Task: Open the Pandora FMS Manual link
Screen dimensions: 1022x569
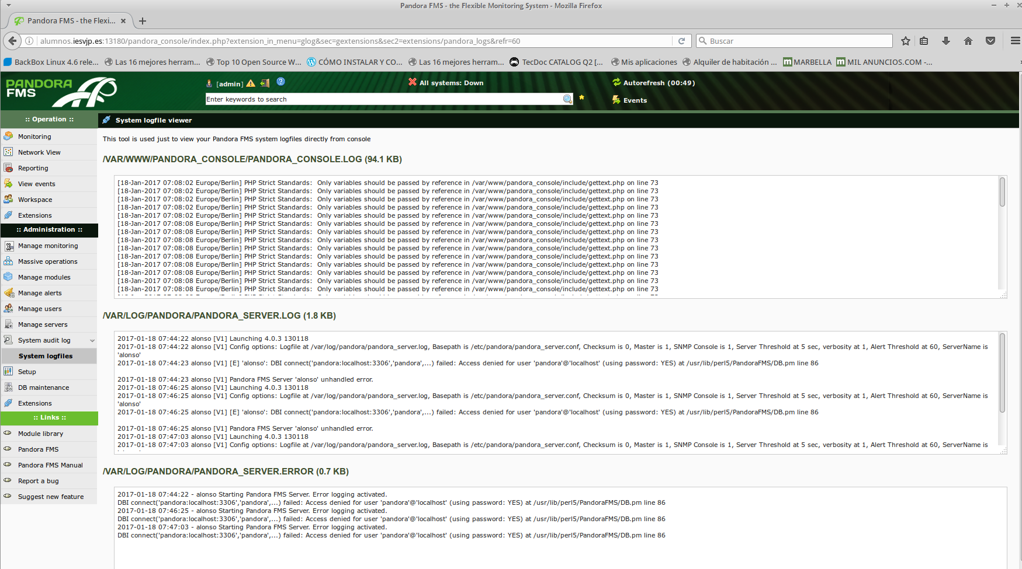Action: tap(50, 465)
